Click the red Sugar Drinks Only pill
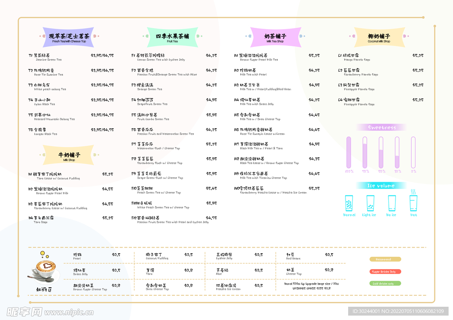The width and height of the screenshot is (453, 320). click(385, 271)
